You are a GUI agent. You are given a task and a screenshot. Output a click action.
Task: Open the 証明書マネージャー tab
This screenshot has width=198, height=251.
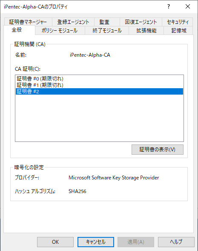click(28, 22)
